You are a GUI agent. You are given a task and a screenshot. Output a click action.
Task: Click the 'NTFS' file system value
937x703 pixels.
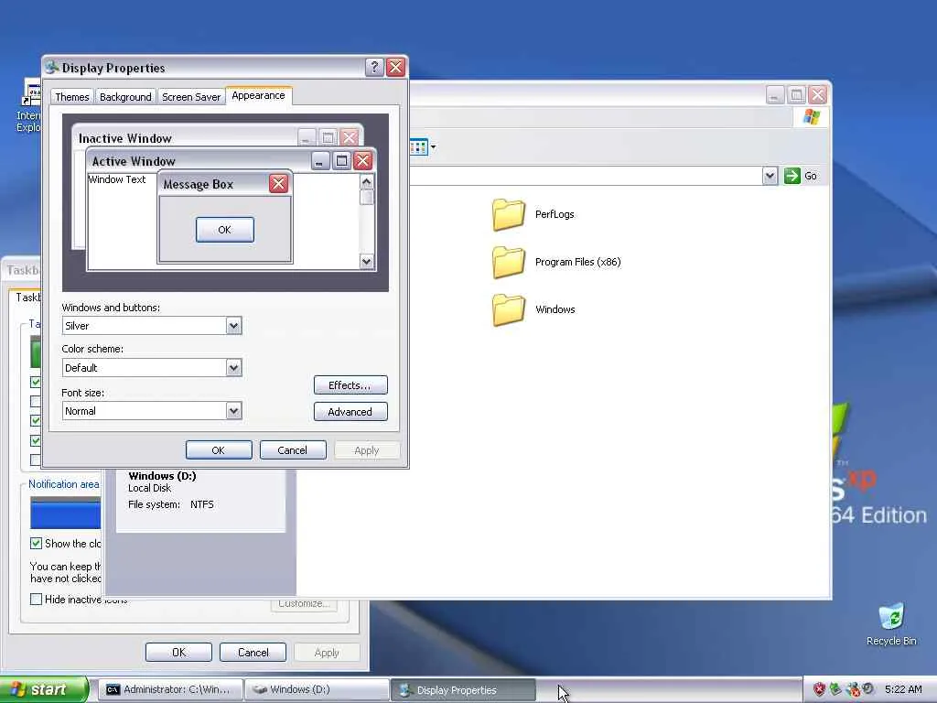pyautogui.click(x=202, y=504)
